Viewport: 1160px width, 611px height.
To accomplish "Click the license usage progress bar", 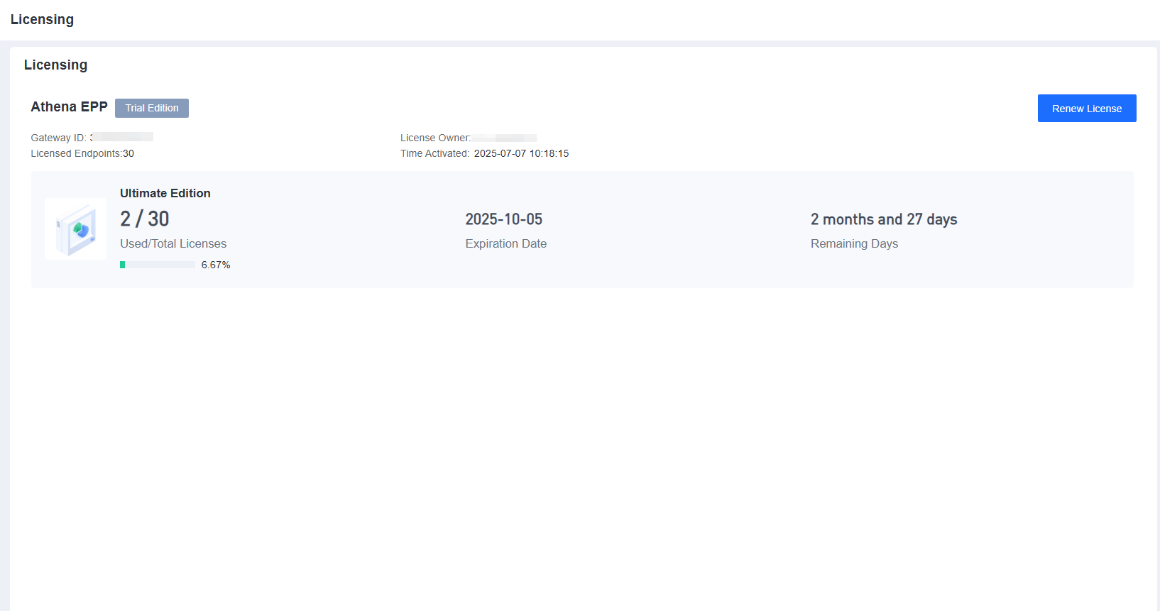I will (x=158, y=265).
